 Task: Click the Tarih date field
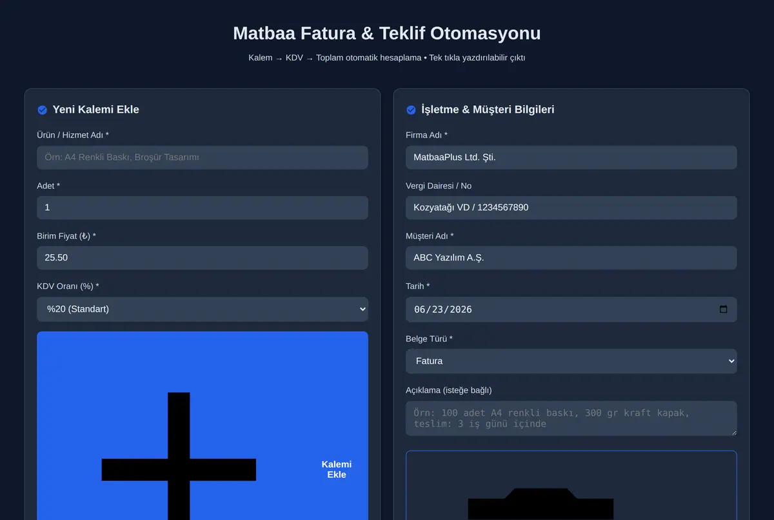(571, 310)
